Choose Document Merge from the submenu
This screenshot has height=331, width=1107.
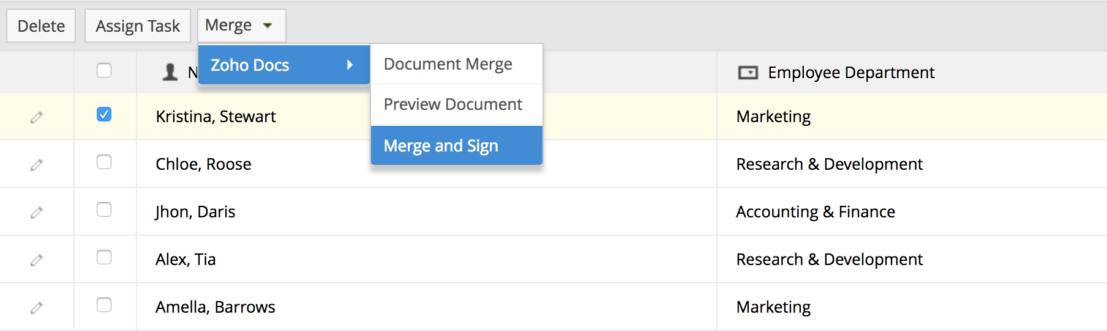[448, 64]
